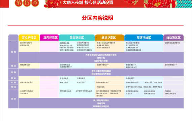Click the 分区内容说明 red title
Screen dimensions: 192x121
click(x=97, y=18)
